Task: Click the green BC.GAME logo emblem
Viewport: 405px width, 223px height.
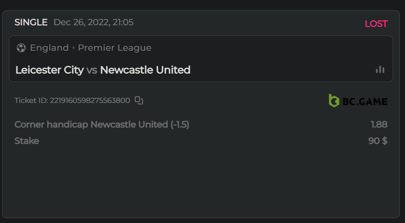Action: tap(334, 101)
